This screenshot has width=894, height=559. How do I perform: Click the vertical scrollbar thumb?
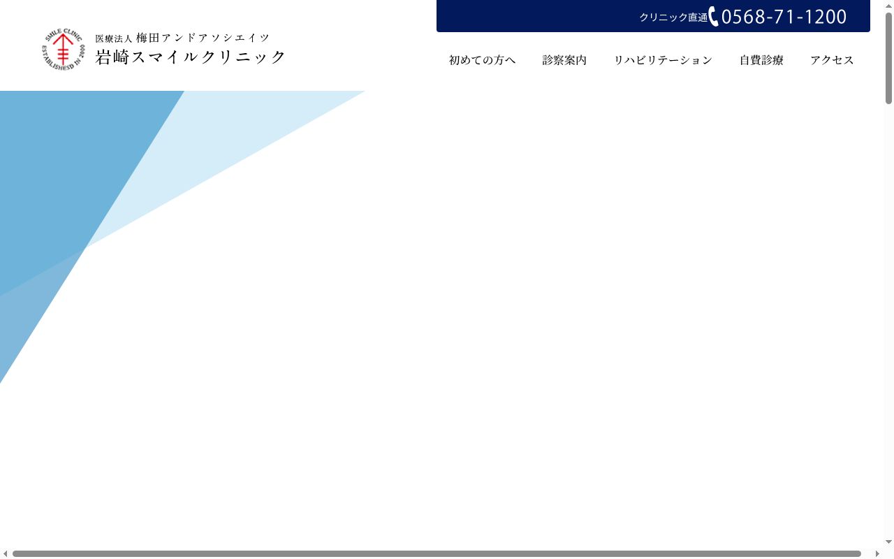pyautogui.click(x=888, y=58)
